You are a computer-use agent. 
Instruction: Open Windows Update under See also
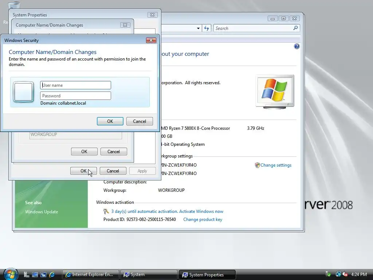(42, 212)
